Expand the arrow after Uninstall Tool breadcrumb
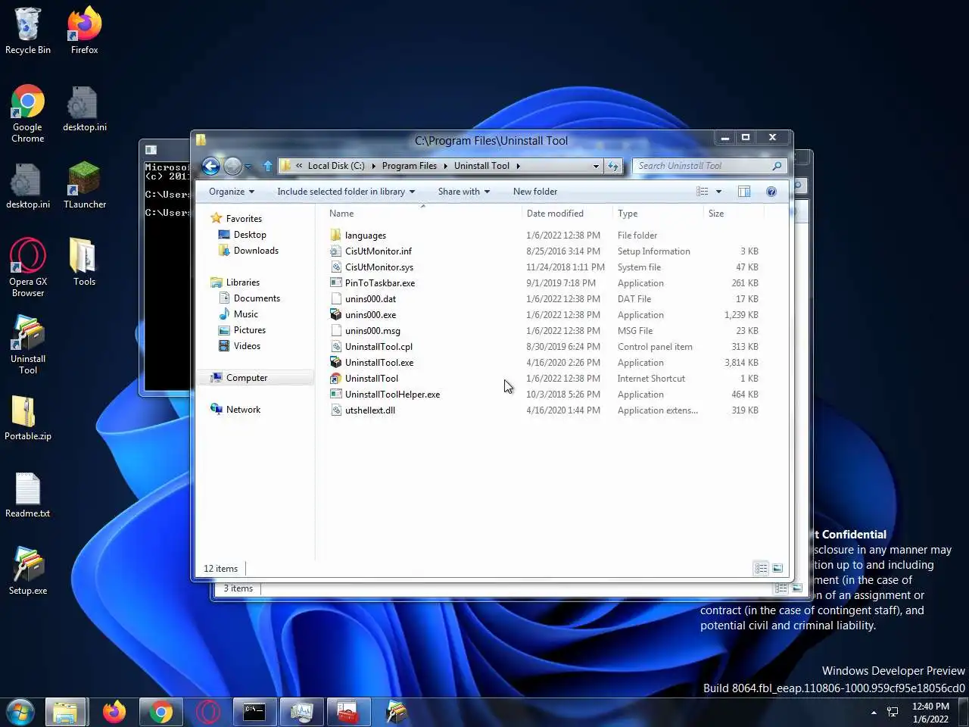This screenshot has height=727, width=969. point(518,166)
